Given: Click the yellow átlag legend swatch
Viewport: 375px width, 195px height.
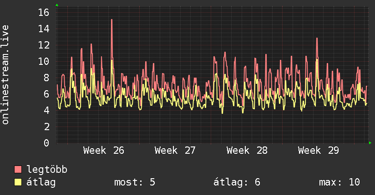Looking at the screenshot, I should click(x=18, y=182).
